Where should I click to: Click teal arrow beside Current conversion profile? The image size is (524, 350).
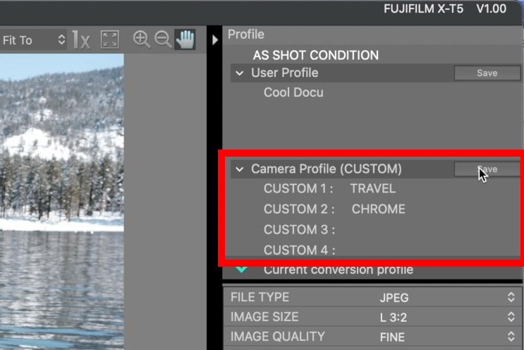tap(242, 269)
